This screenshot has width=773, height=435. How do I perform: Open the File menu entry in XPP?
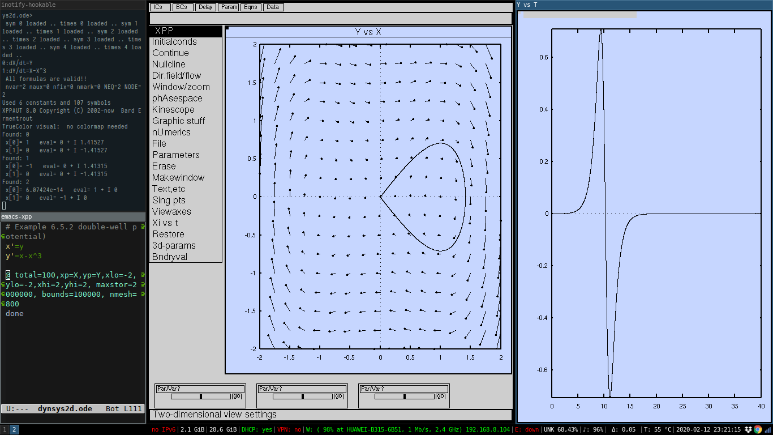point(186,144)
